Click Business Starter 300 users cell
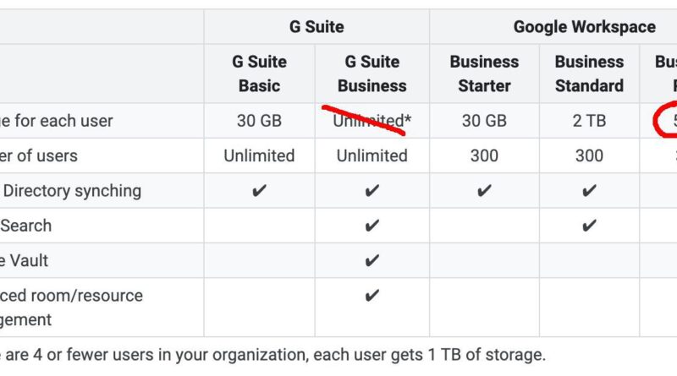Image resolution: width=677 pixels, height=376 pixels. [x=484, y=155]
